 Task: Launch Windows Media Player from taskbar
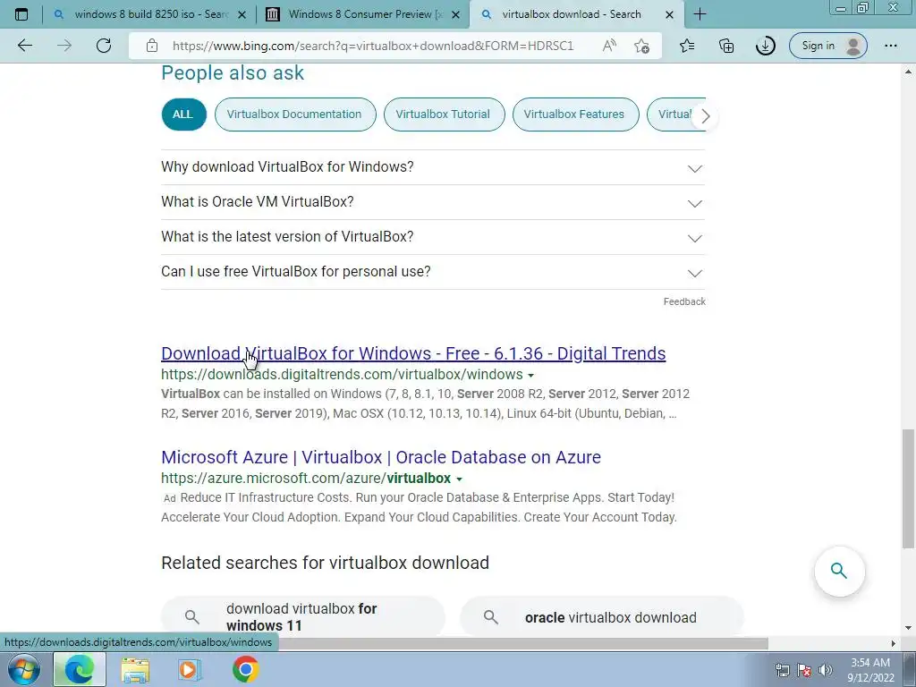(x=190, y=669)
